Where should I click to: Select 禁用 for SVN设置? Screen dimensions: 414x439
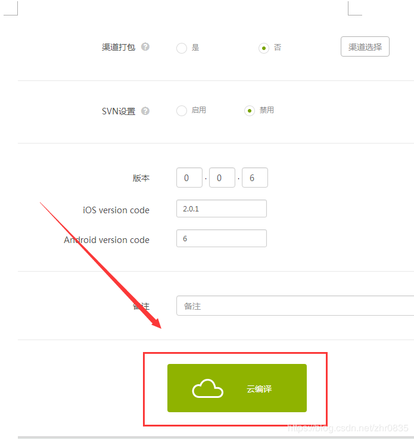pos(250,111)
